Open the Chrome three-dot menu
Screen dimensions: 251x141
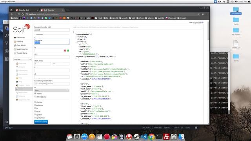coord(207,14)
